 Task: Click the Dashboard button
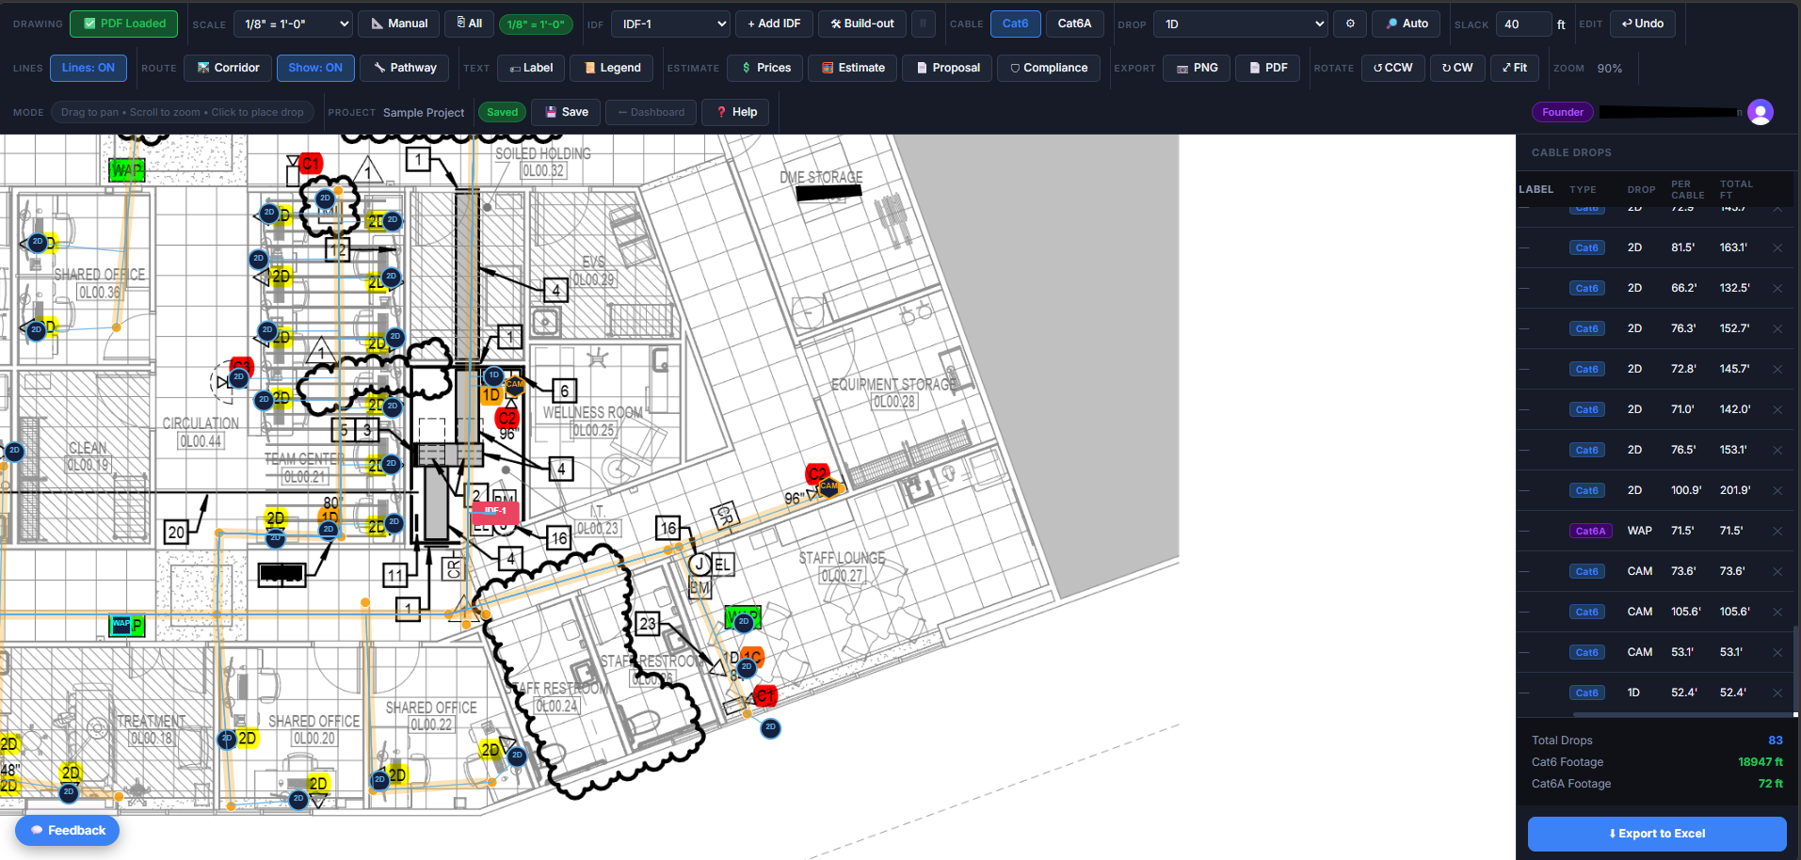click(650, 112)
